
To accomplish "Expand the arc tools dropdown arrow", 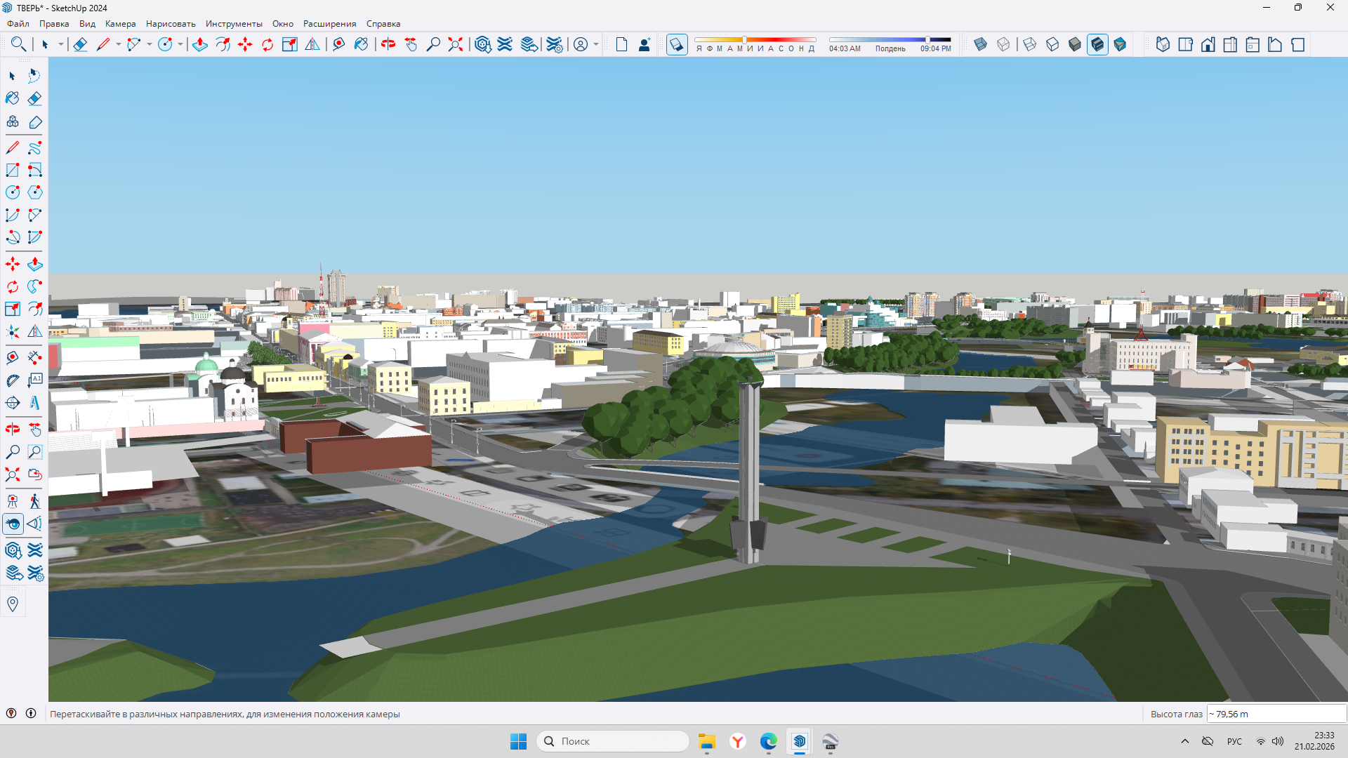I will click(x=150, y=45).
